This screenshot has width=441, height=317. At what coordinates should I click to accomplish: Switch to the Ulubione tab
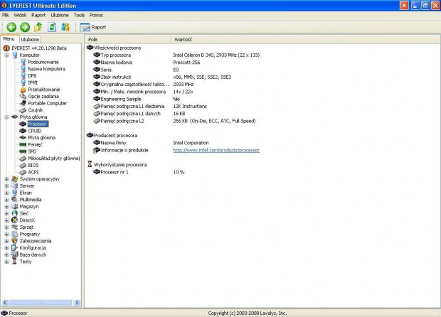click(x=30, y=40)
